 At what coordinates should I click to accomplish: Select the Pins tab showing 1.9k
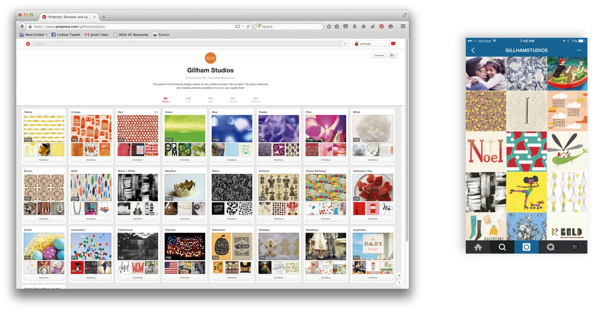(x=188, y=100)
